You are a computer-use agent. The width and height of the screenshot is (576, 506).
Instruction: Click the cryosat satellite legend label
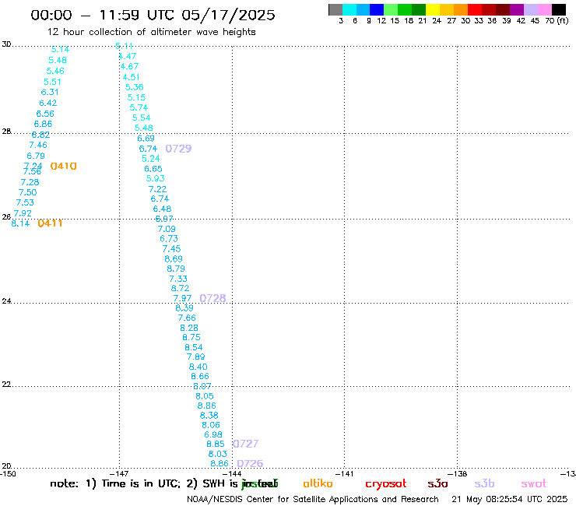[x=386, y=484]
